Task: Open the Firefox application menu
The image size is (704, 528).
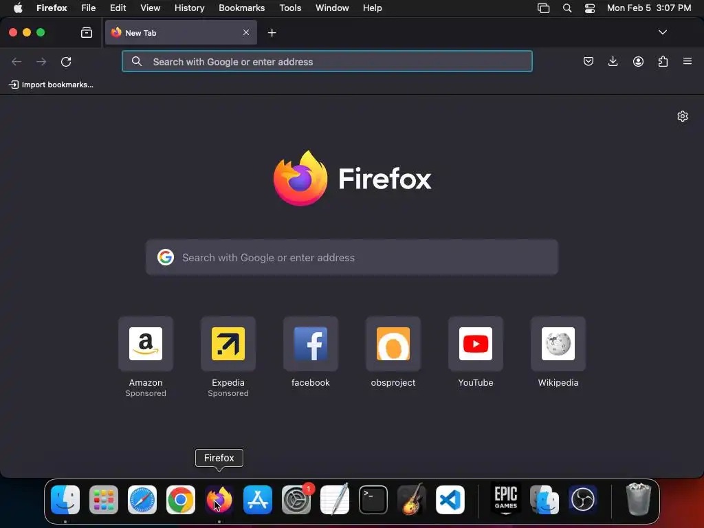Action: pyautogui.click(x=52, y=8)
